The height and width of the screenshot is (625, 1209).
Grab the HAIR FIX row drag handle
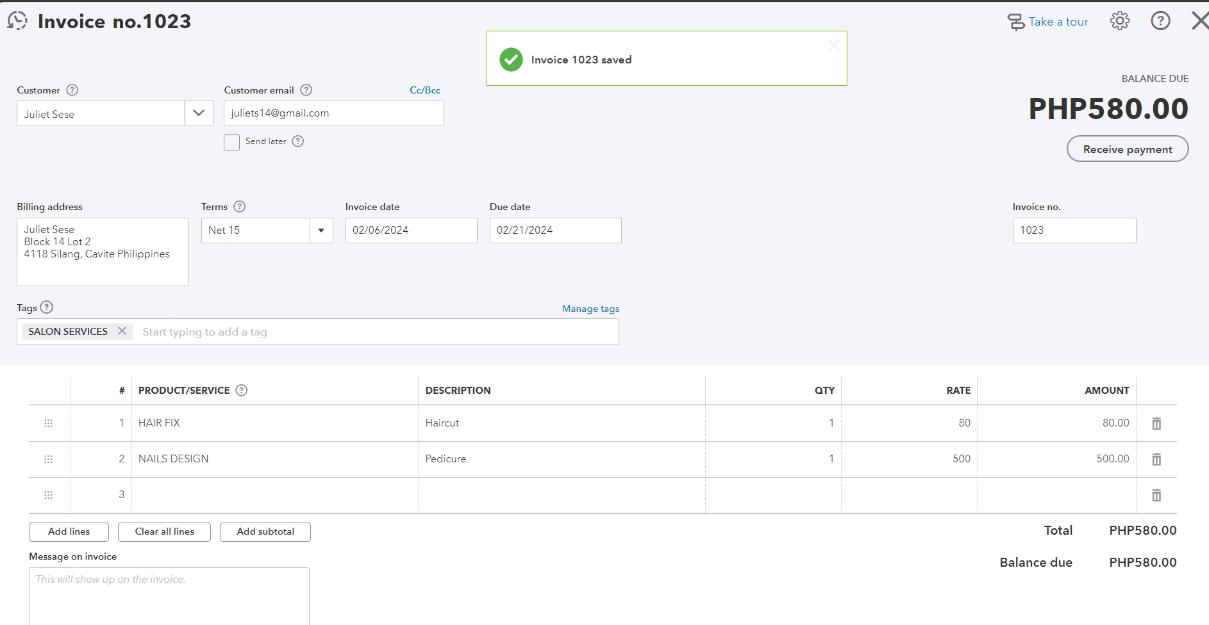(48, 423)
